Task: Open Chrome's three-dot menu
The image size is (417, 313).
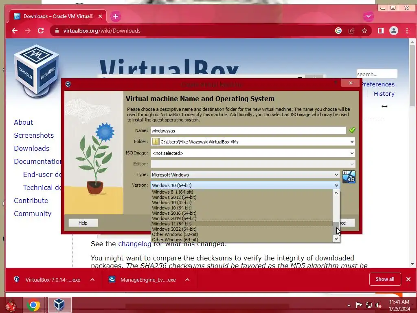Action: pos(407,31)
